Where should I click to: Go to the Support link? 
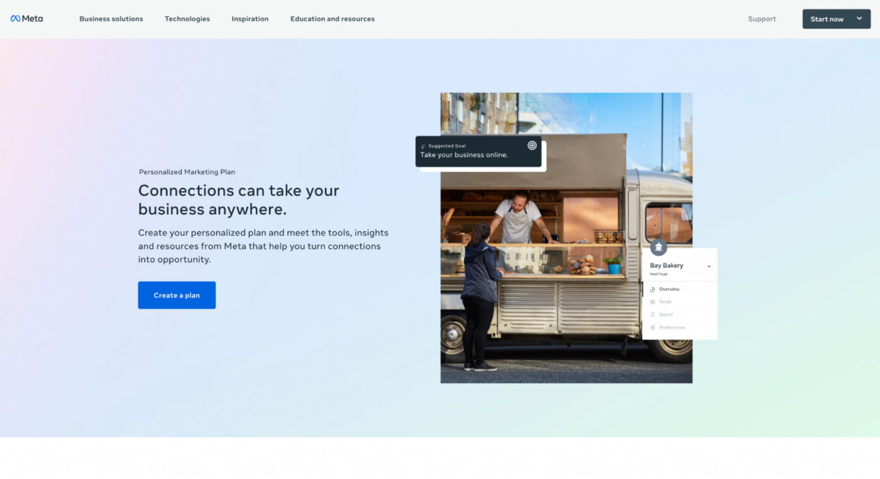click(x=762, y=19)
